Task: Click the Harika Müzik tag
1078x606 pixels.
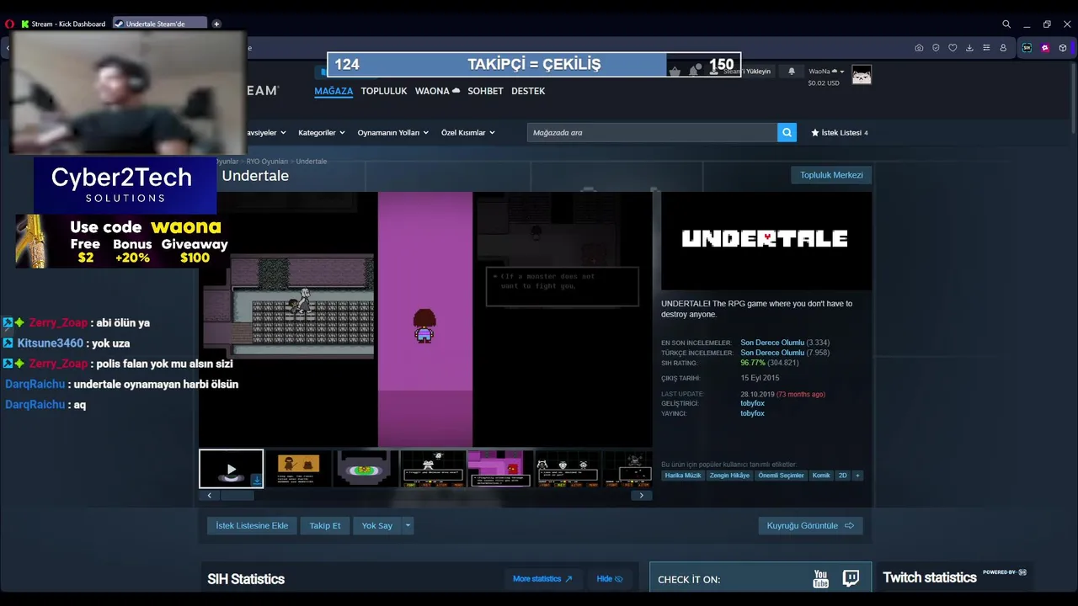Action: (x=683, y=476)
